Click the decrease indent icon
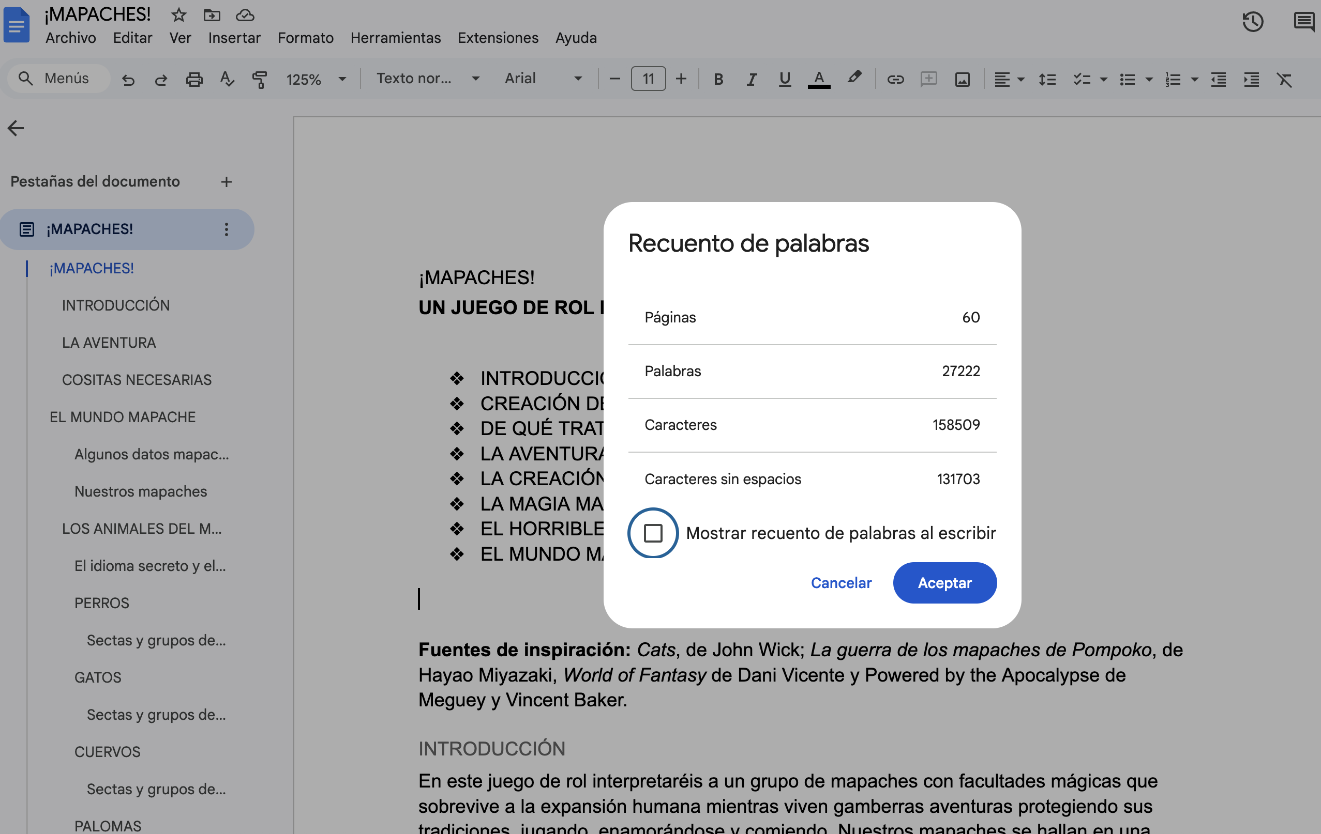 1219,80
